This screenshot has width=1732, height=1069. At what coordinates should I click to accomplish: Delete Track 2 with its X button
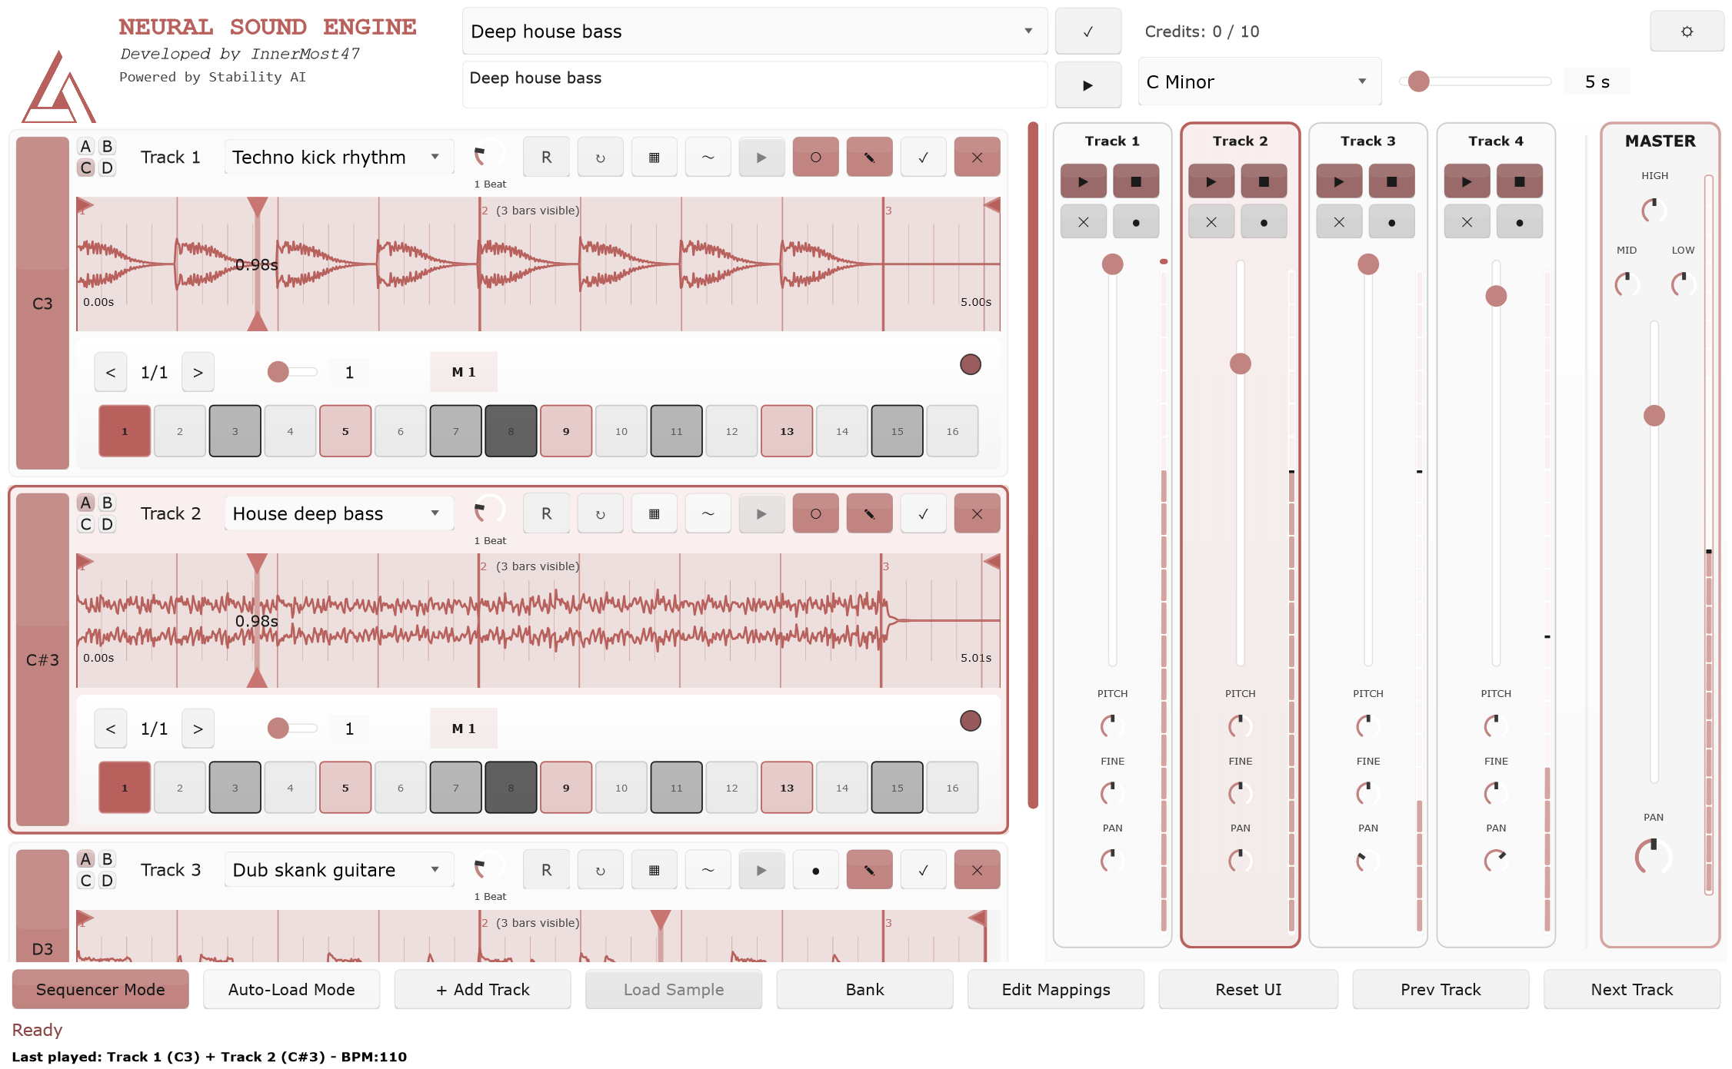pyautogui.click(x=977, y=513)
